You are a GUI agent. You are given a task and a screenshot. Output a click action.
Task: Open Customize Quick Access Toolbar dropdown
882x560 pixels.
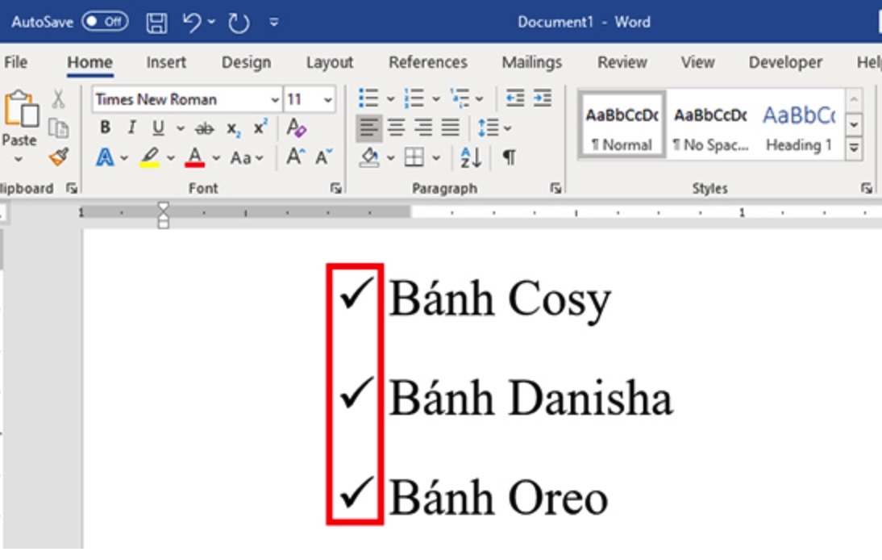tap(274, 23)
